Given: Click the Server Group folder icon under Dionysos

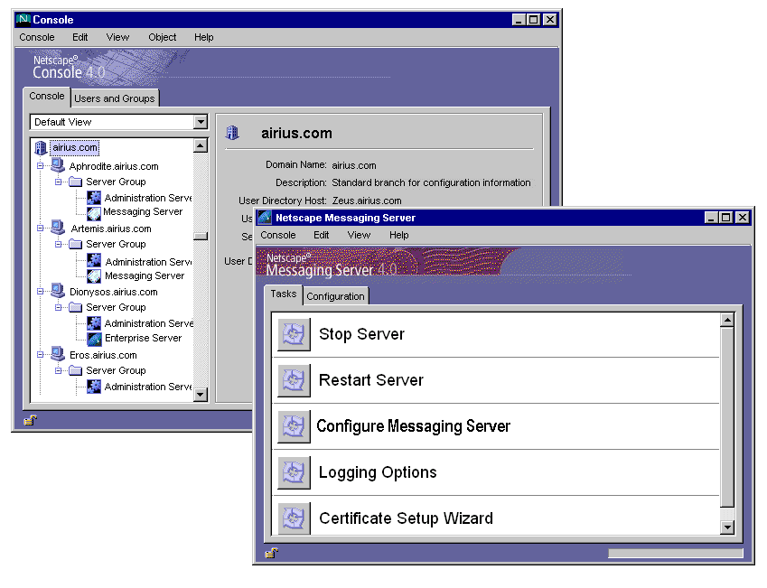Looking at the screenshot, I should coord(75,307).
